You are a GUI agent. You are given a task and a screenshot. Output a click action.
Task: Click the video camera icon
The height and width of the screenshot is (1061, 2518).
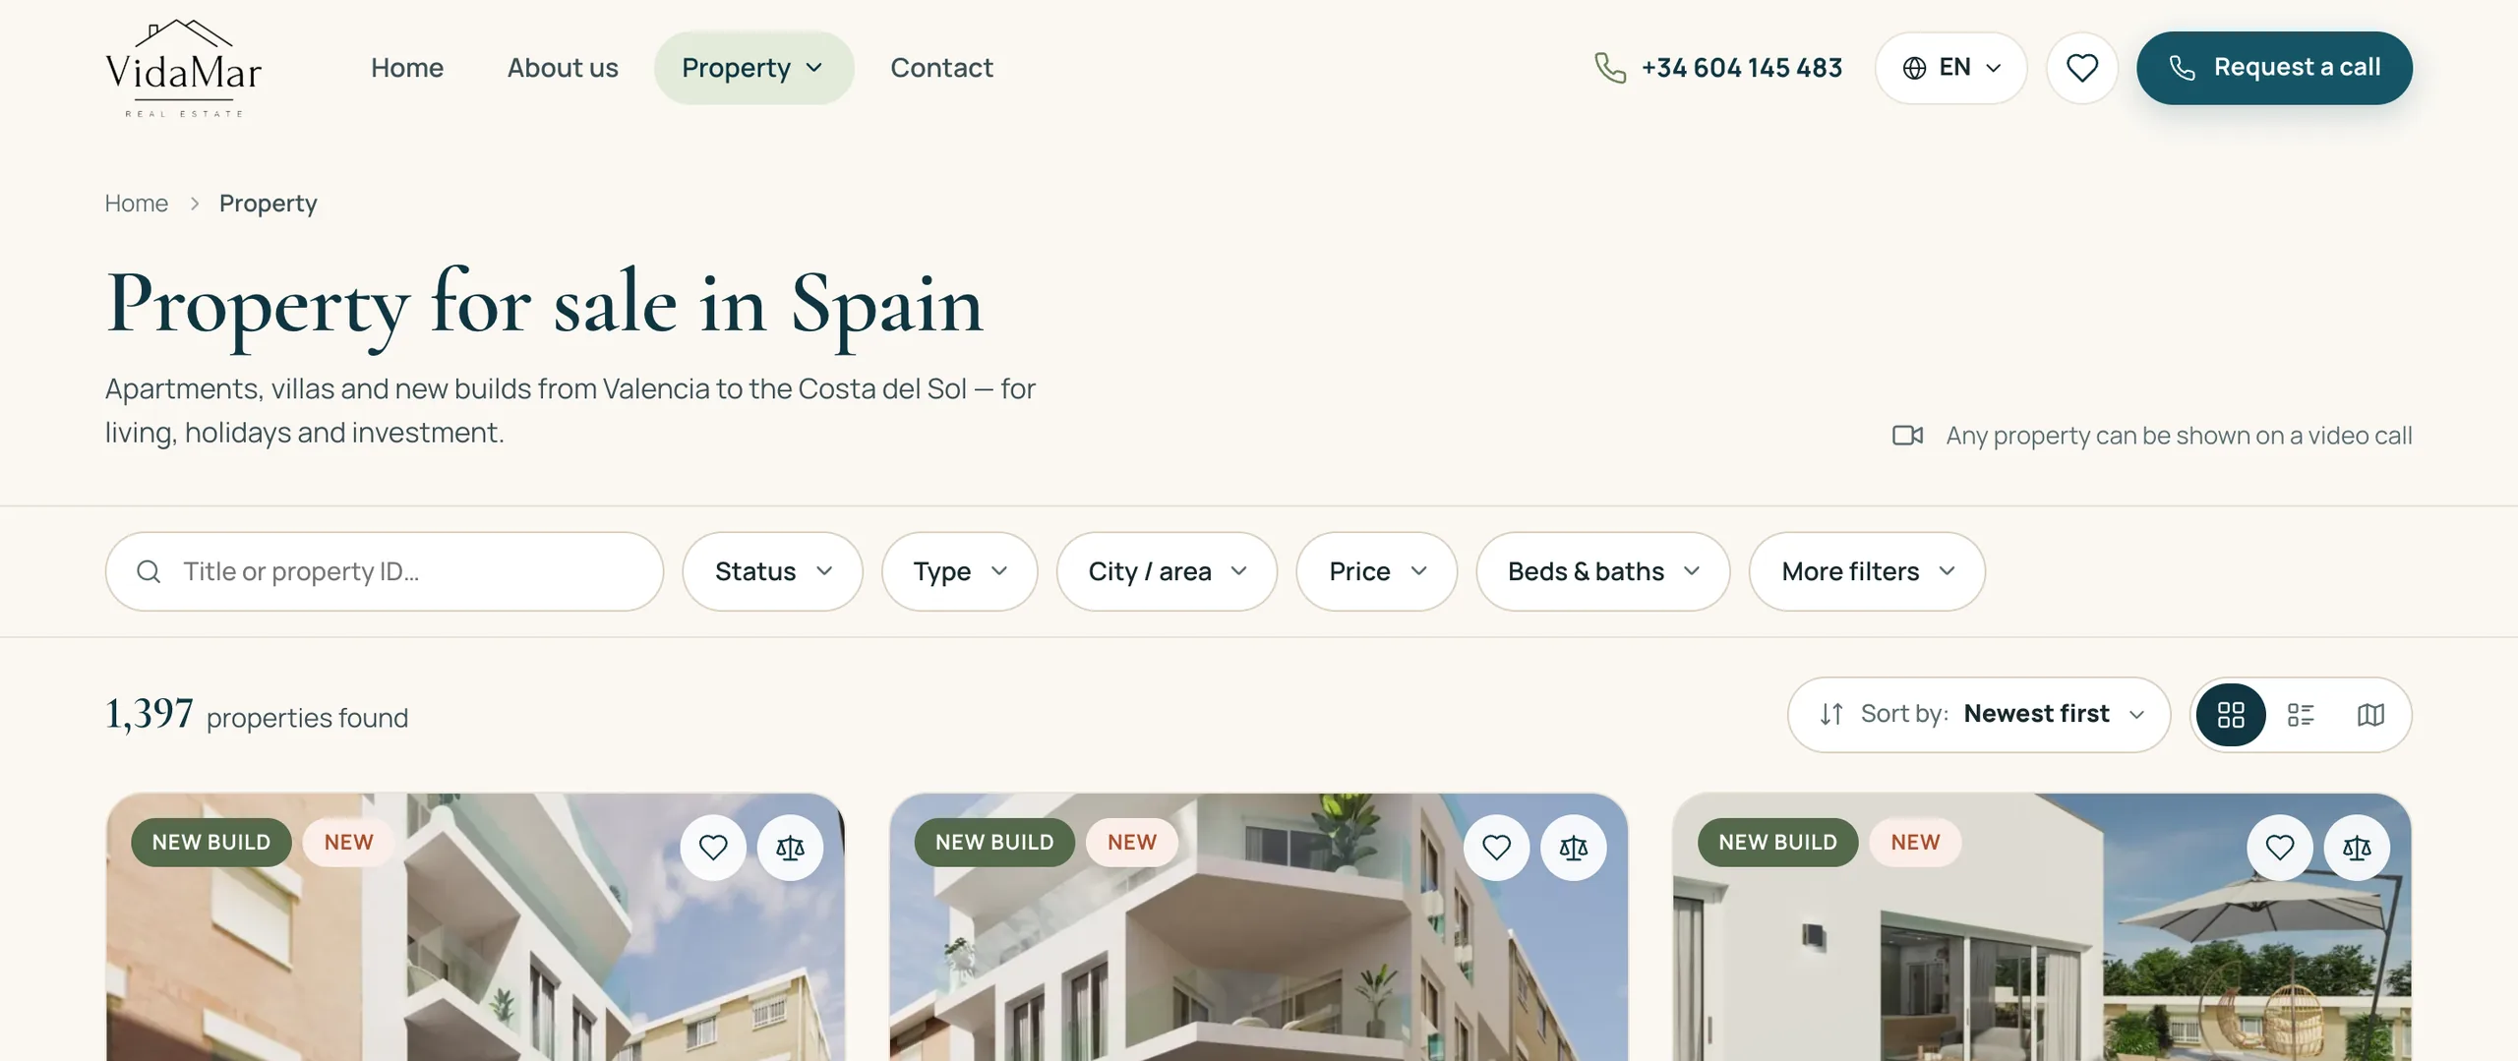click(x=1907, y=436)
